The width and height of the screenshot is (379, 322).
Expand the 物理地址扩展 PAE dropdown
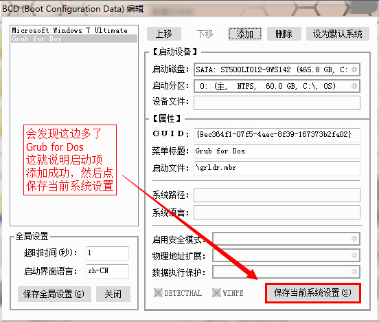pos(286,255)
